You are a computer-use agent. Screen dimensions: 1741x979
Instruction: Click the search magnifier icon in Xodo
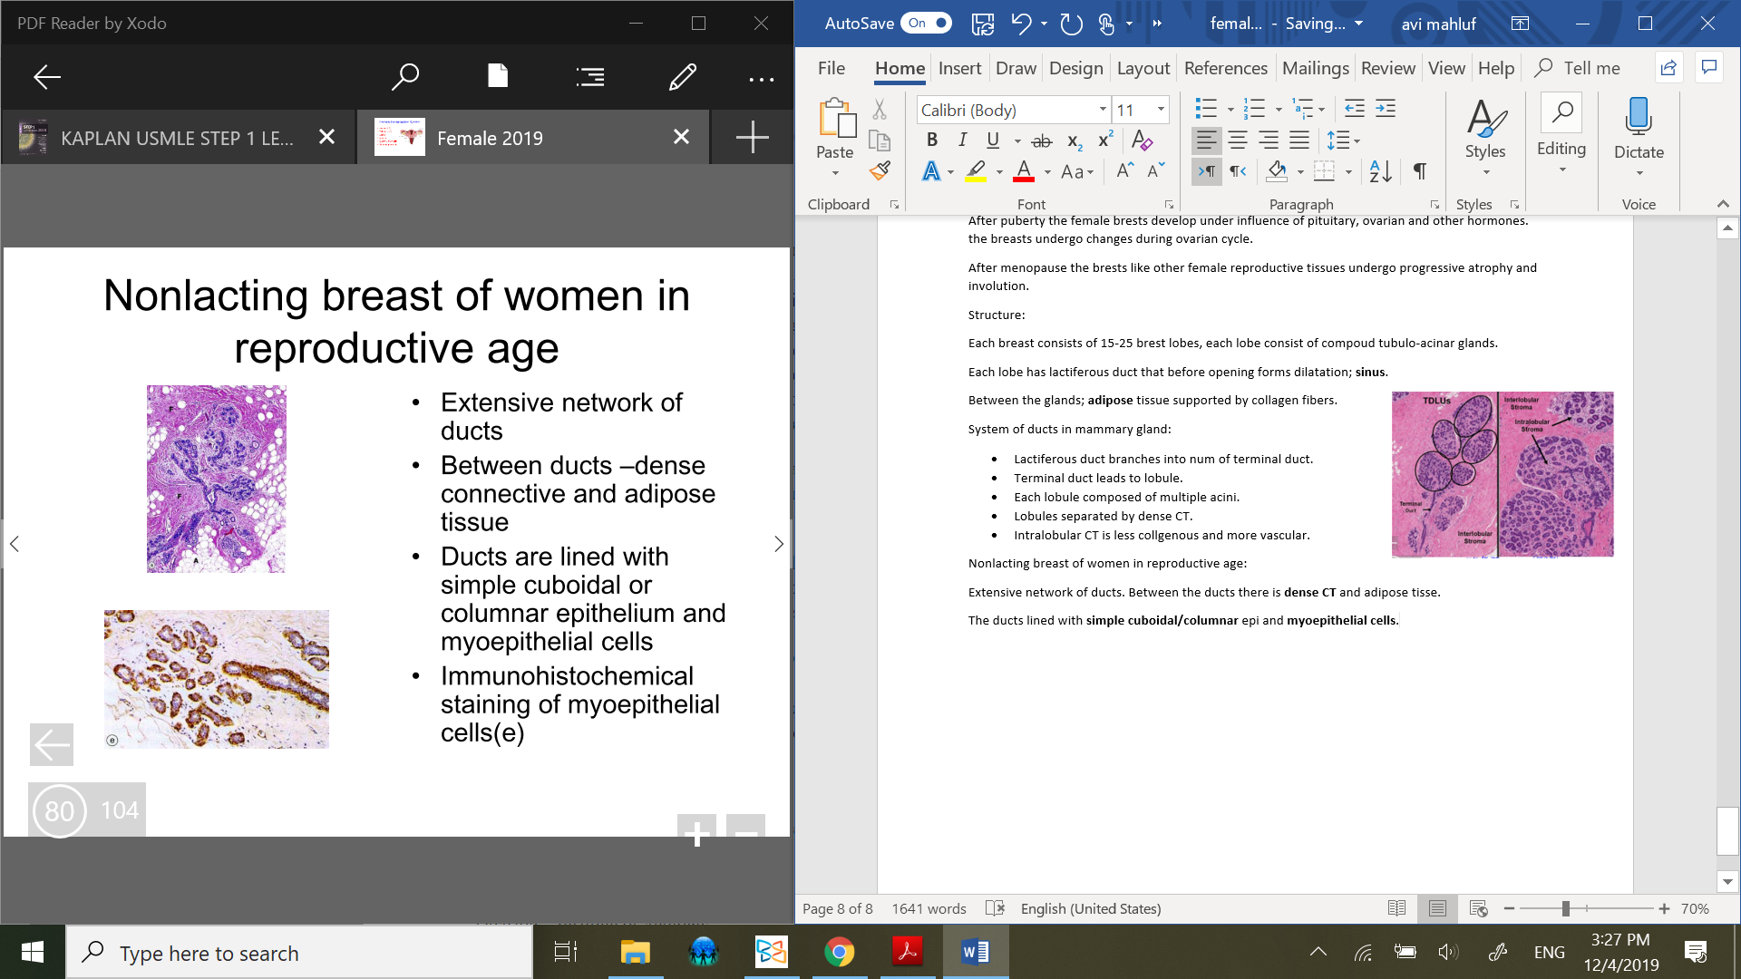[404, 77]
